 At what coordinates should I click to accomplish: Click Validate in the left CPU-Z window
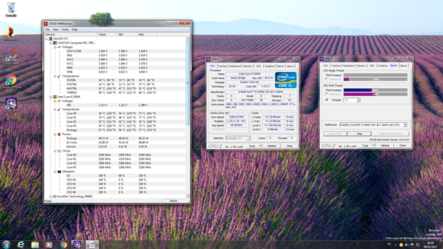coord(271,146)
